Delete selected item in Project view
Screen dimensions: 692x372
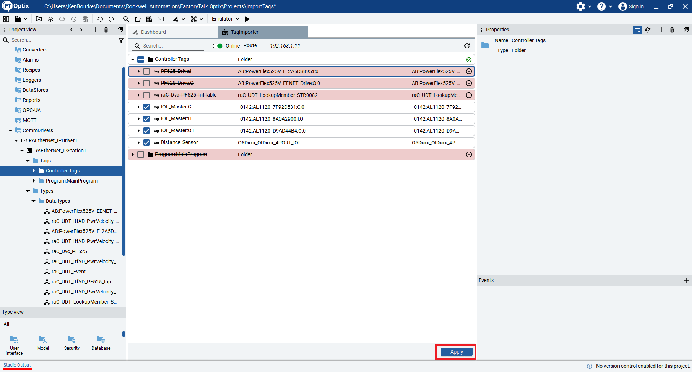pyautogui.click(x=106, y=30)
